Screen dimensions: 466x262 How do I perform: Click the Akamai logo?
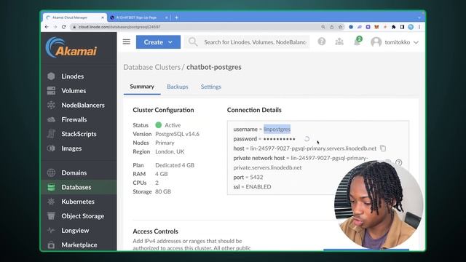(71, 47)
